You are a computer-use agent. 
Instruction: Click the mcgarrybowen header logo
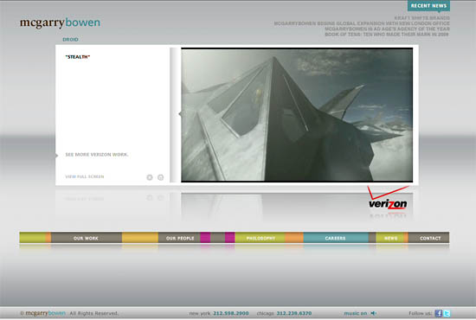point(60,22)
